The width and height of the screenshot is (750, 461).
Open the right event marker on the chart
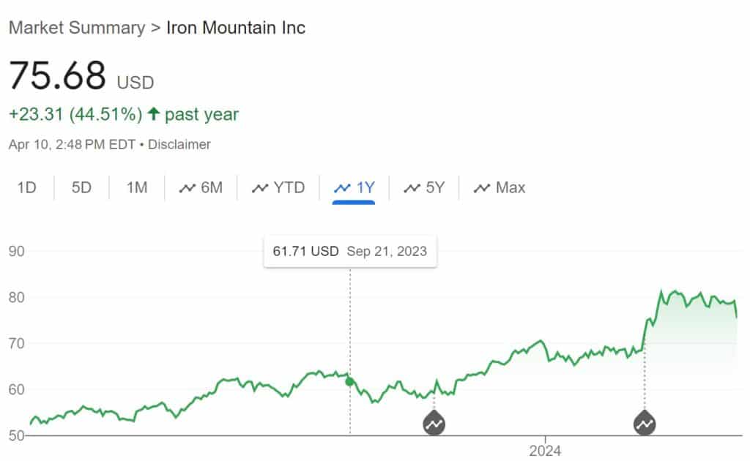tap(645, 422)
